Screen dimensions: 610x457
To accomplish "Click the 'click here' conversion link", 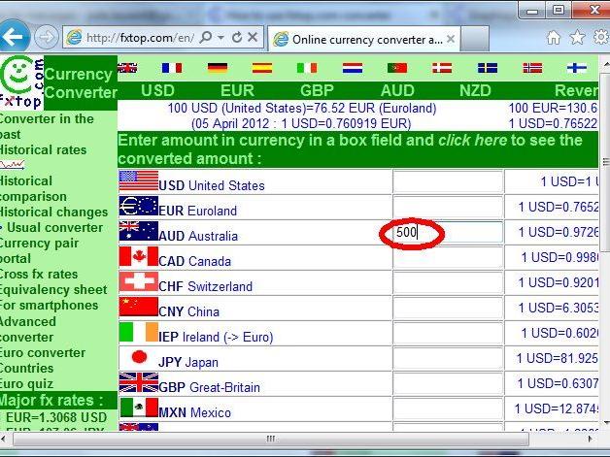I will (472, 140).
